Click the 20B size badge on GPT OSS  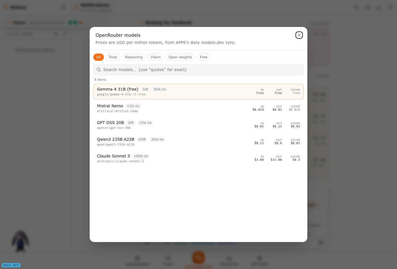131,123
